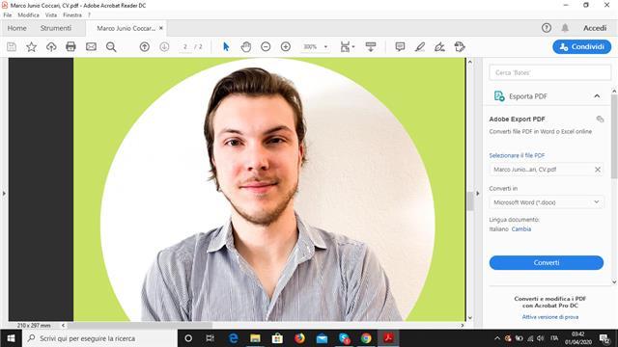Click the Zoom out minus icon

(266, 47)
